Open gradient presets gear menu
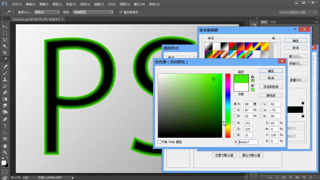Screen dimensions: 320x180 (274, 38)
